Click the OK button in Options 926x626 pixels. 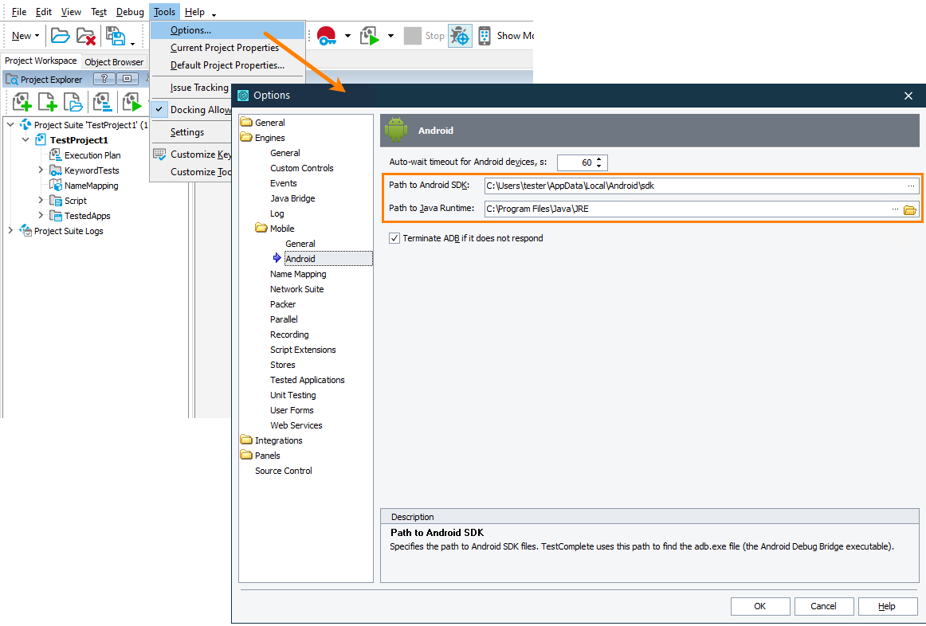pos(760,606)
